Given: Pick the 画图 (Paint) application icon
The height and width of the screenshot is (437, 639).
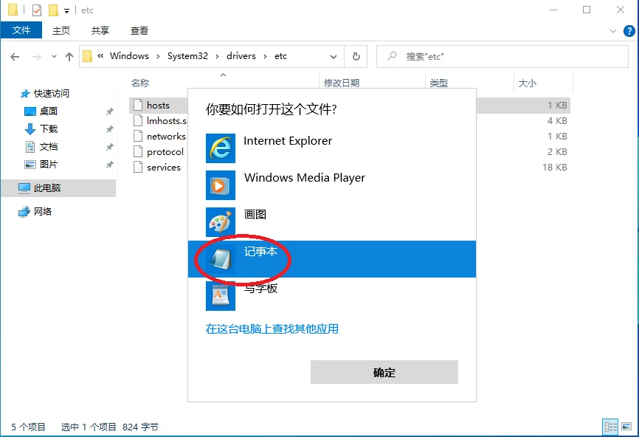Looking at the screenshot, I should (221, 222).
